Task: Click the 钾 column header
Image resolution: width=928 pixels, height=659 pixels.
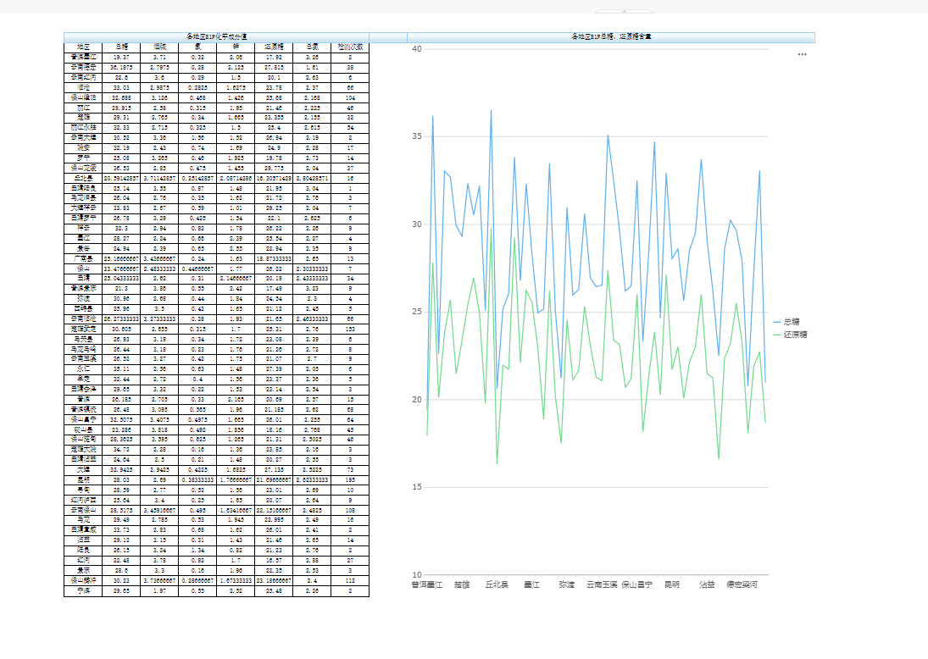Action: [236, 47]
